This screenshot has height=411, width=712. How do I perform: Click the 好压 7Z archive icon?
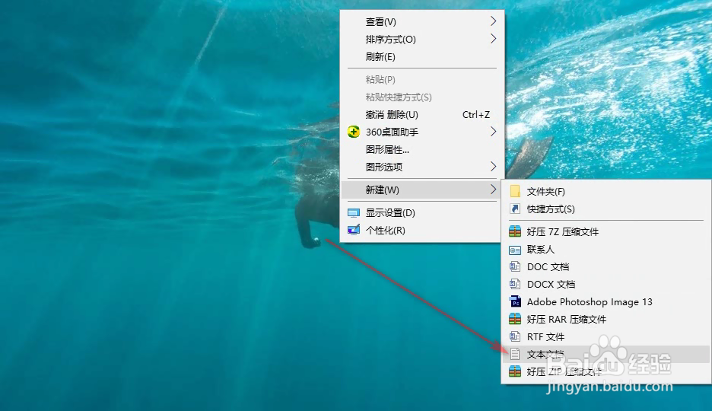click(515, 231)
